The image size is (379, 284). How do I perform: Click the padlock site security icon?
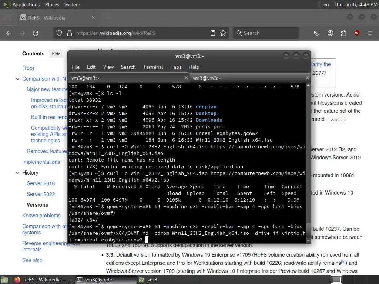tap(70, 33)
